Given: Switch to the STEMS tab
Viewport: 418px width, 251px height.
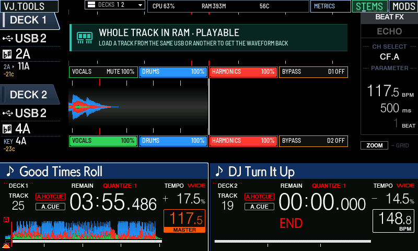Looking at the screenshot, I should [x=369, y=6].
